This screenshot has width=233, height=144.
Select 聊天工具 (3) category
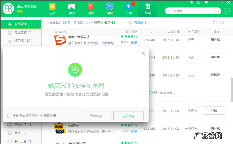click(x=21, y=141)
